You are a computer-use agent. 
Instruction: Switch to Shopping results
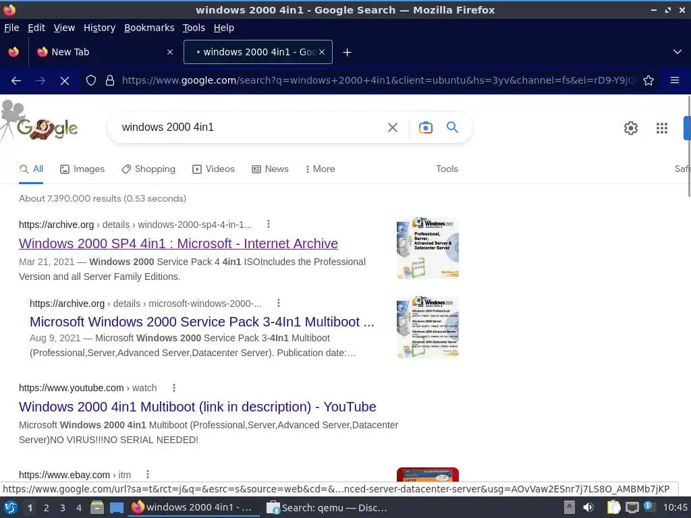[x=148, y=169]
